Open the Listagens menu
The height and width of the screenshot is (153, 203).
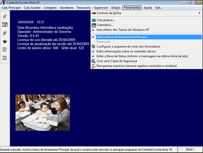50,8
